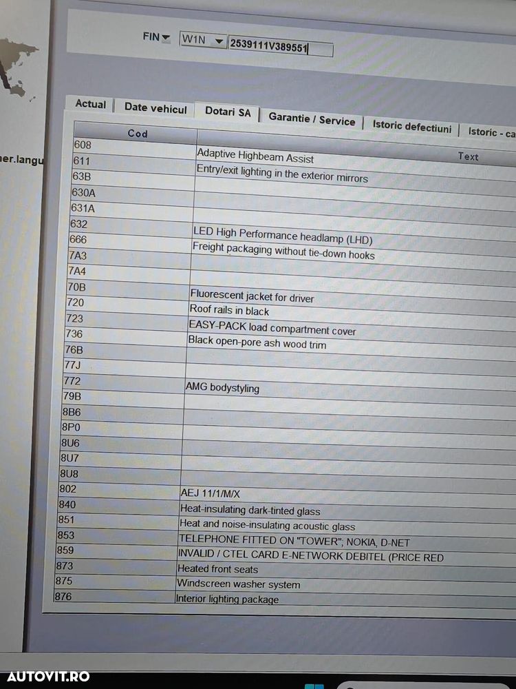Screen dimensions: 516x689
Task: Click 'EASY-PACK load compartment cover' entry
Action: (272, 328)
